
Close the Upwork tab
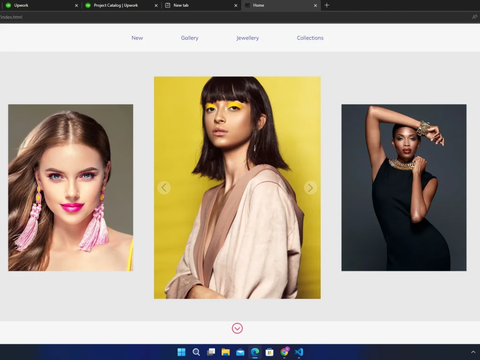tap(76, 5)
